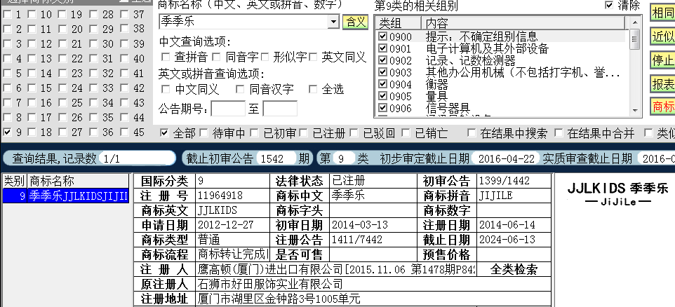Click the group list scrollbar down arrow
The height and width of the screenshot is (307, 675).
tap(634, 110)
